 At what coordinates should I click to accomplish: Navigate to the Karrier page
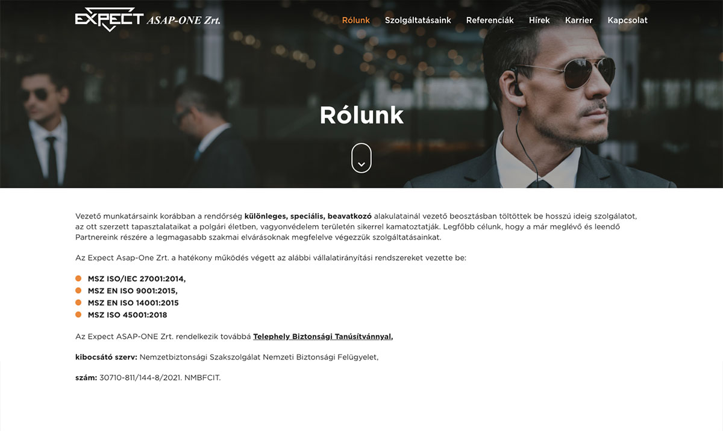tap(578, 20)
